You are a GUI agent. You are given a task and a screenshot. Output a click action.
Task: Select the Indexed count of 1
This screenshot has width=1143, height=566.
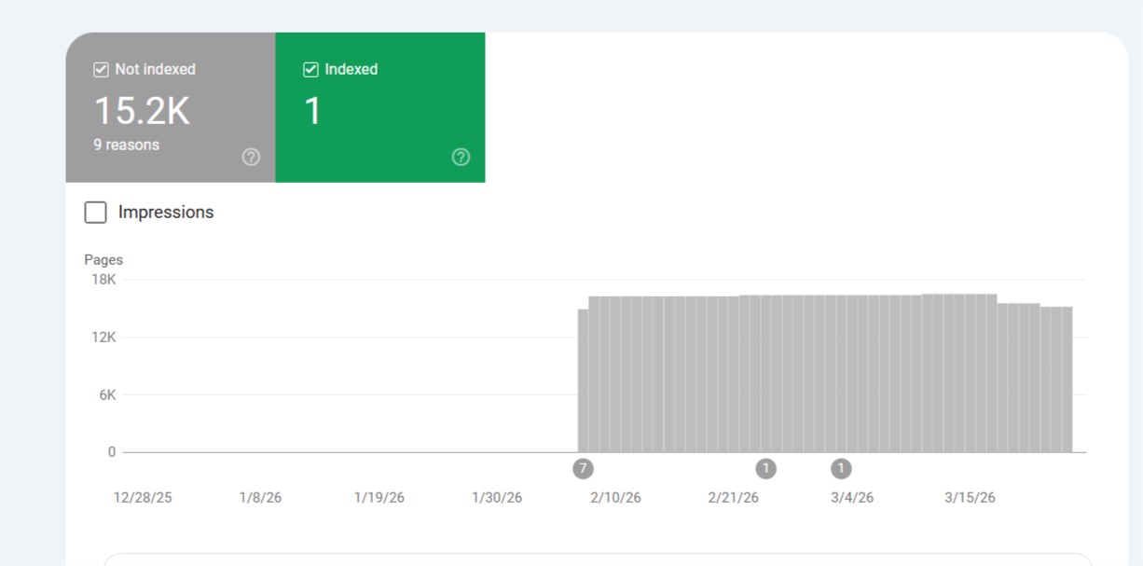tap(313, 111)
